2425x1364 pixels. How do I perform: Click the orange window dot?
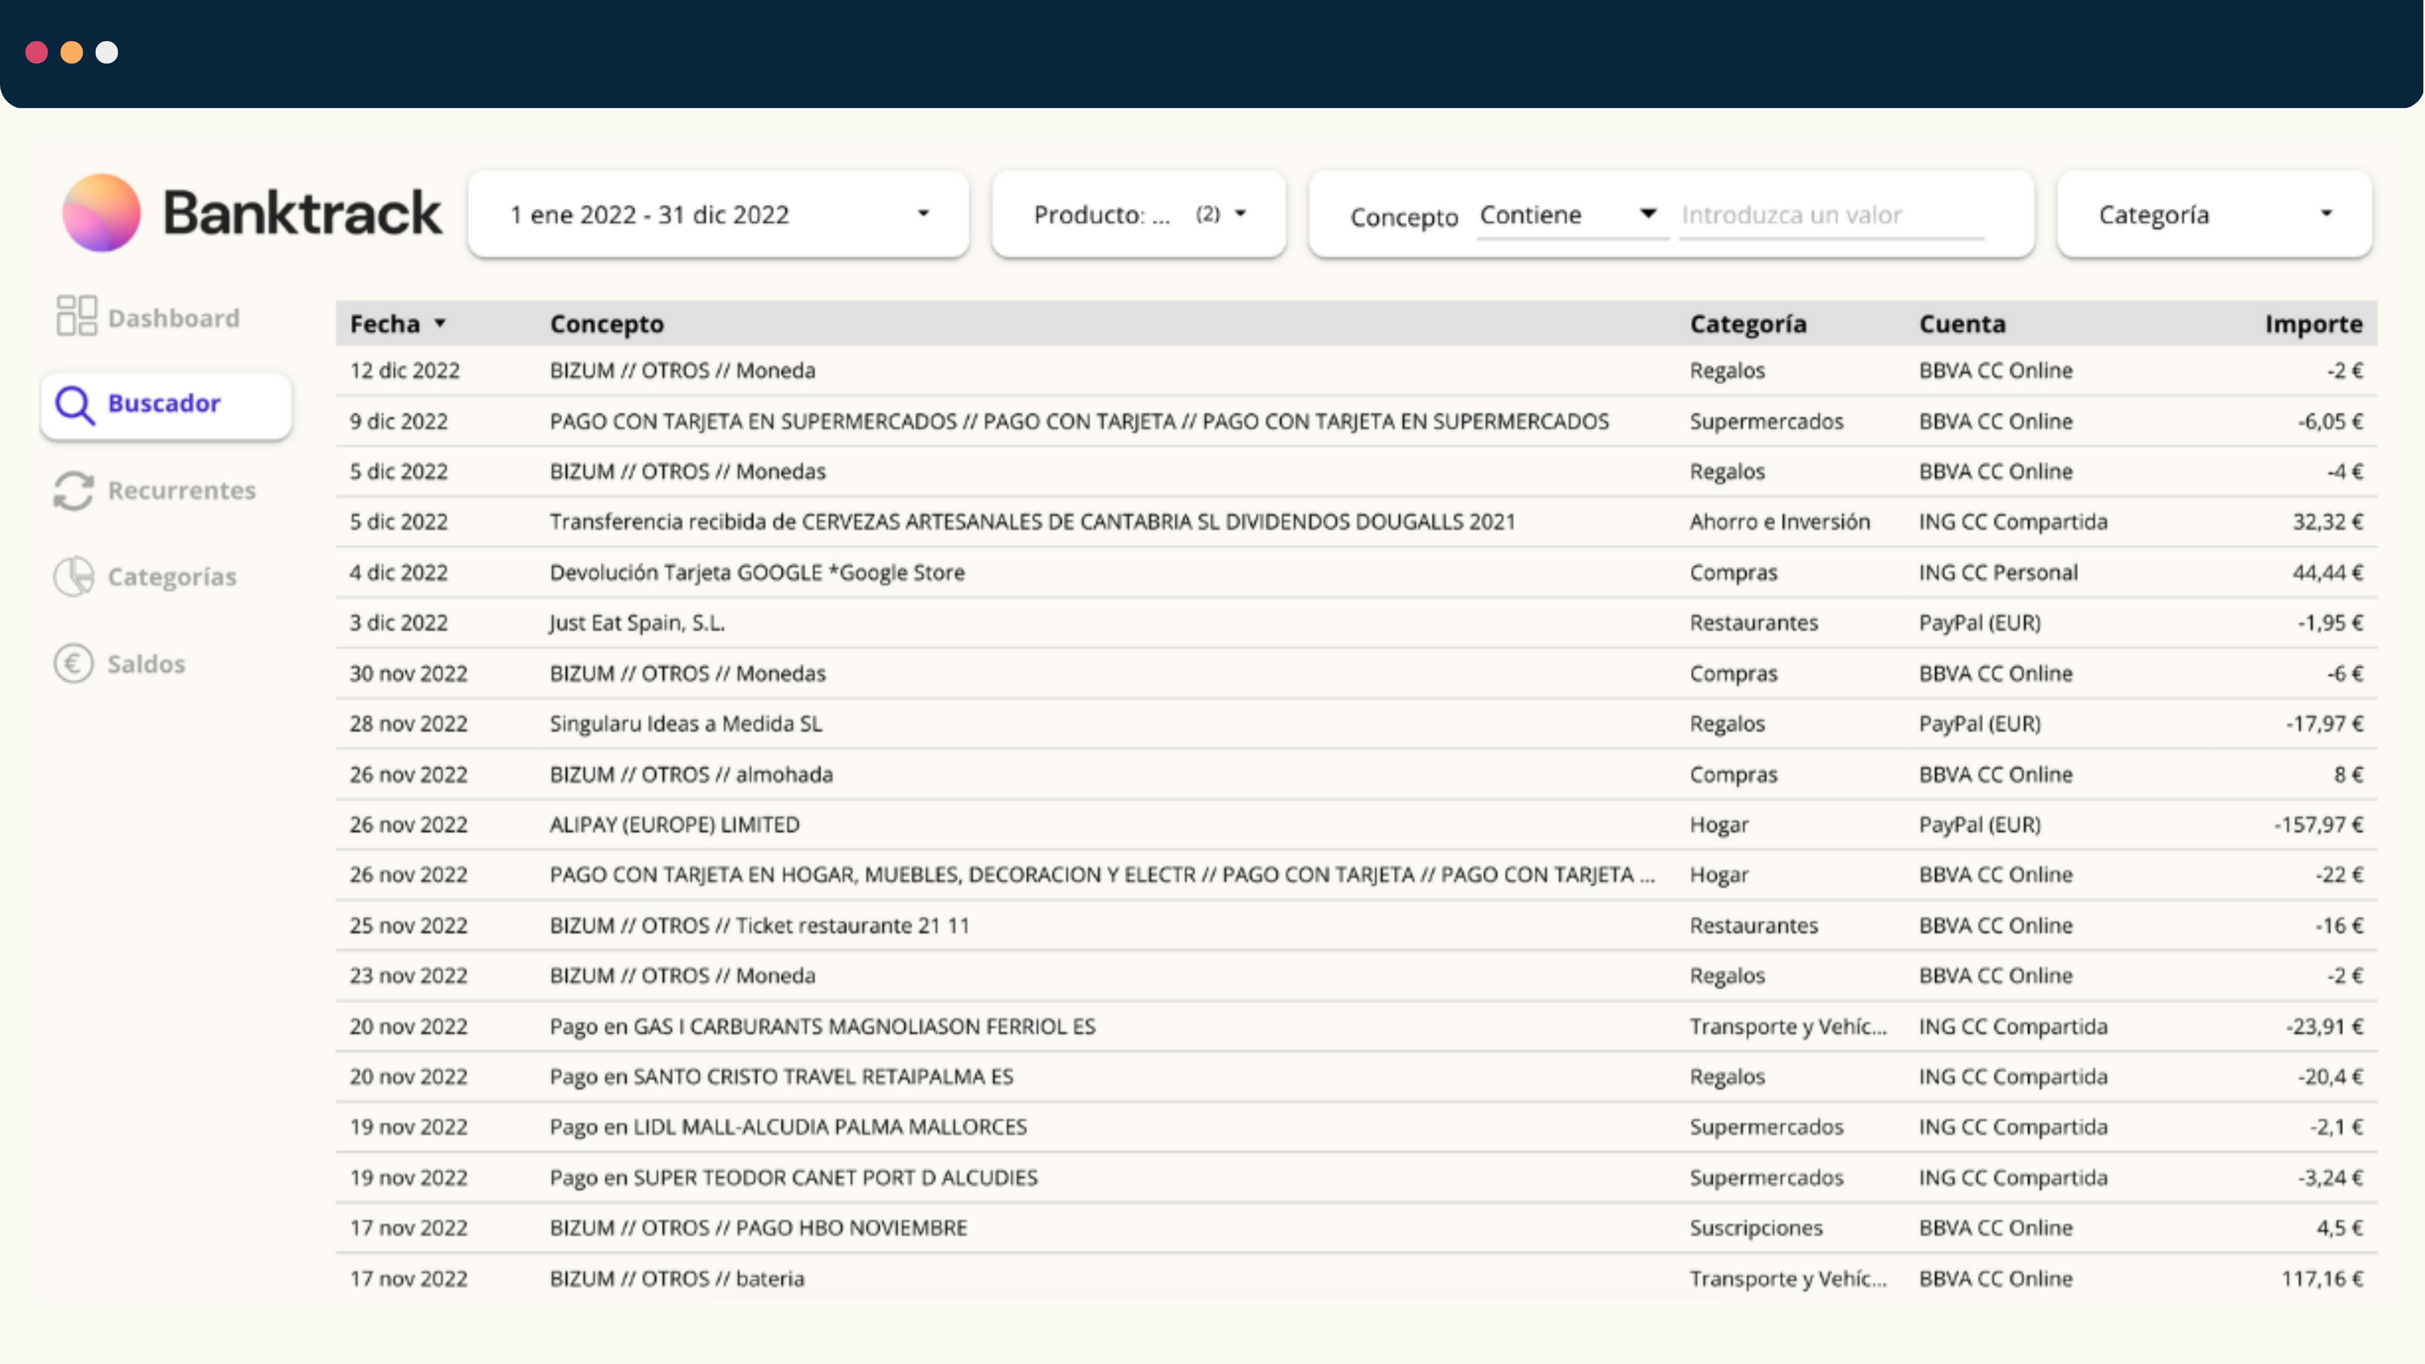tap(72, 52)
